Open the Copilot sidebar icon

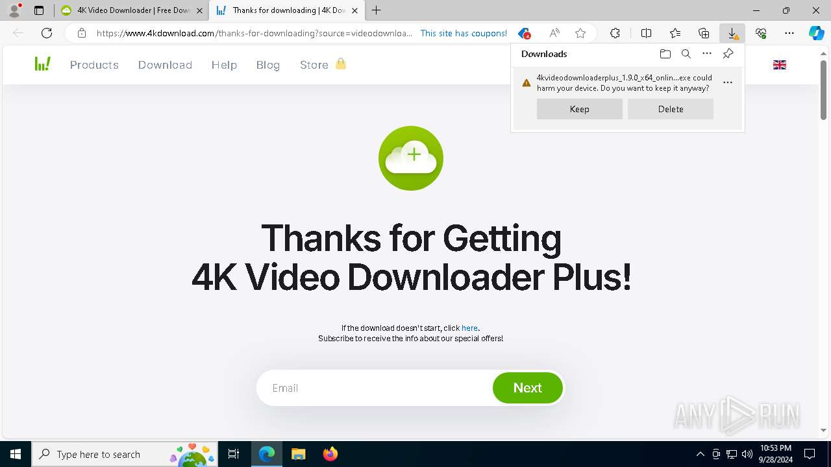pos(816,33)
